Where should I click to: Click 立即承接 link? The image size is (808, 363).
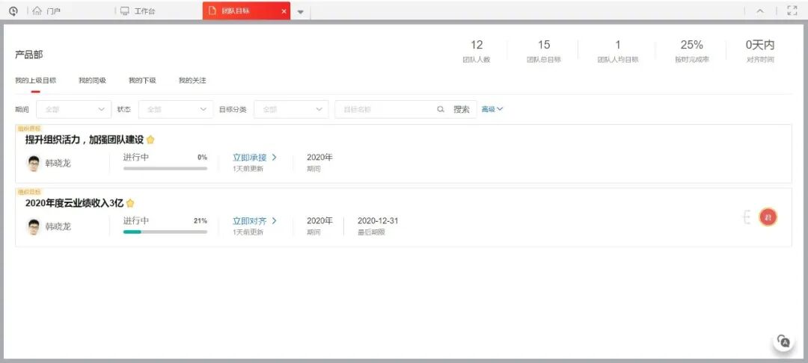point(254,158)
